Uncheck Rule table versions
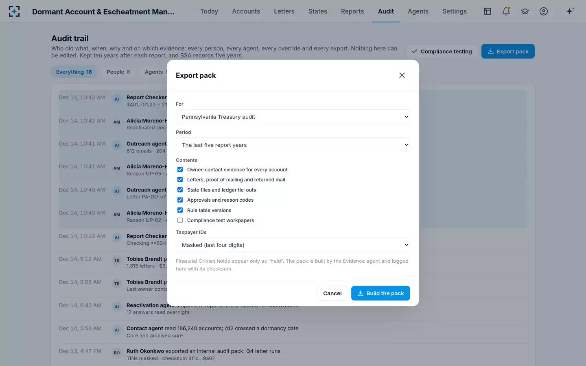The height and width of the screenshot is (366, 586). (x=180, y=210)
